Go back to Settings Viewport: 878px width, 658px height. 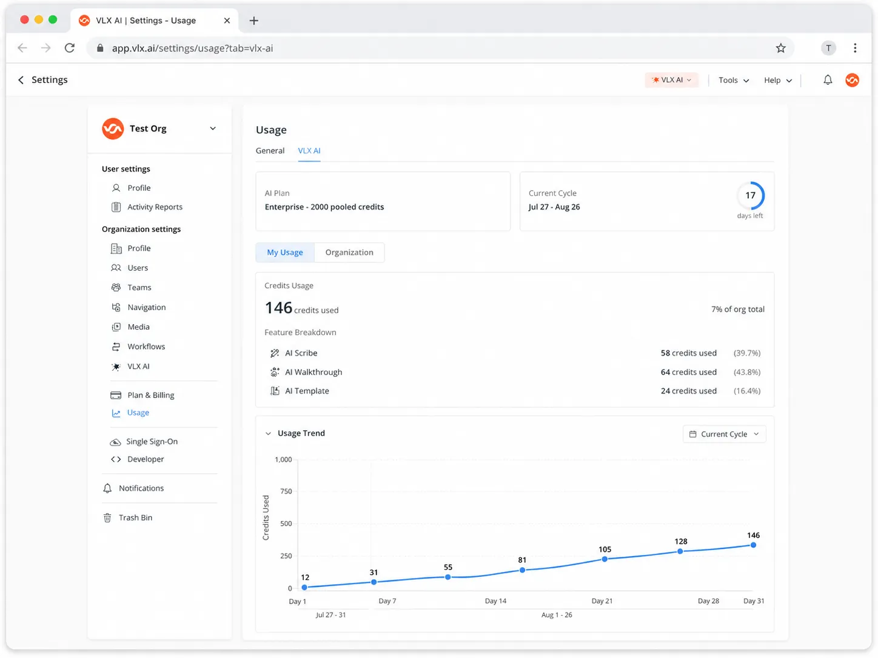[x=42, y=80]
